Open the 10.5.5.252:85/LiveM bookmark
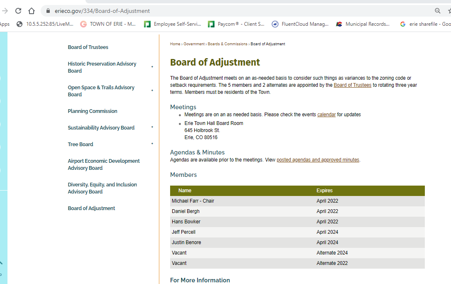451x284 pixels. pyautogui.click(x=45, y=24)
